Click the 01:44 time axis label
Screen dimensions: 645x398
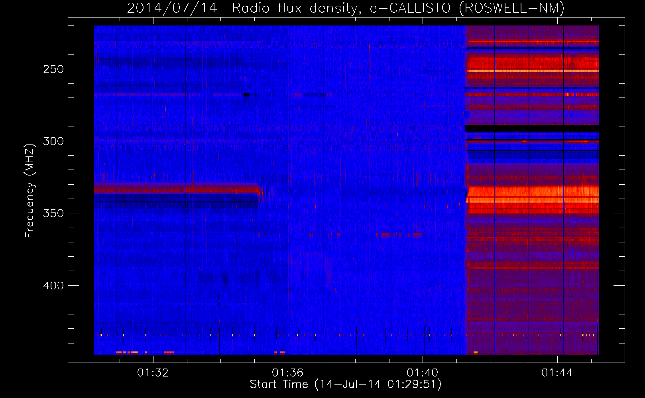click(557, 373)
